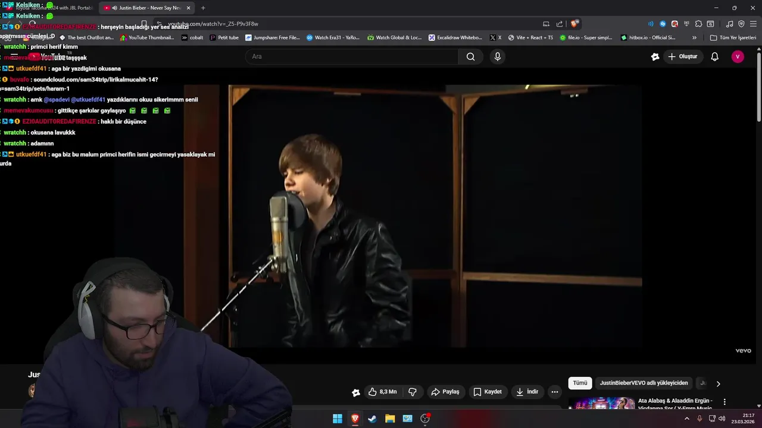Screen dimensions: 762x428
Task: Select the Justin Bieber - Never Say Never tab
Action: (146, 8)
